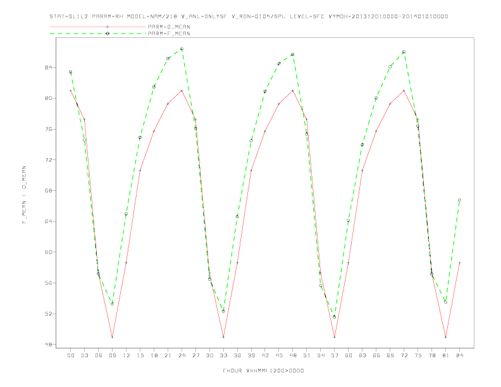This screenshot has width=501, height=387.
Task: Click y-axis tick label 68
Action: [49, 190]
